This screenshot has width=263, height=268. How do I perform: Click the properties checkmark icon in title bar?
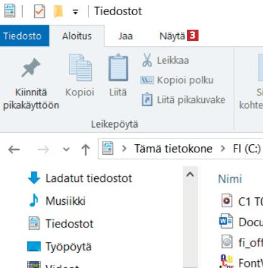pos(39,11)
